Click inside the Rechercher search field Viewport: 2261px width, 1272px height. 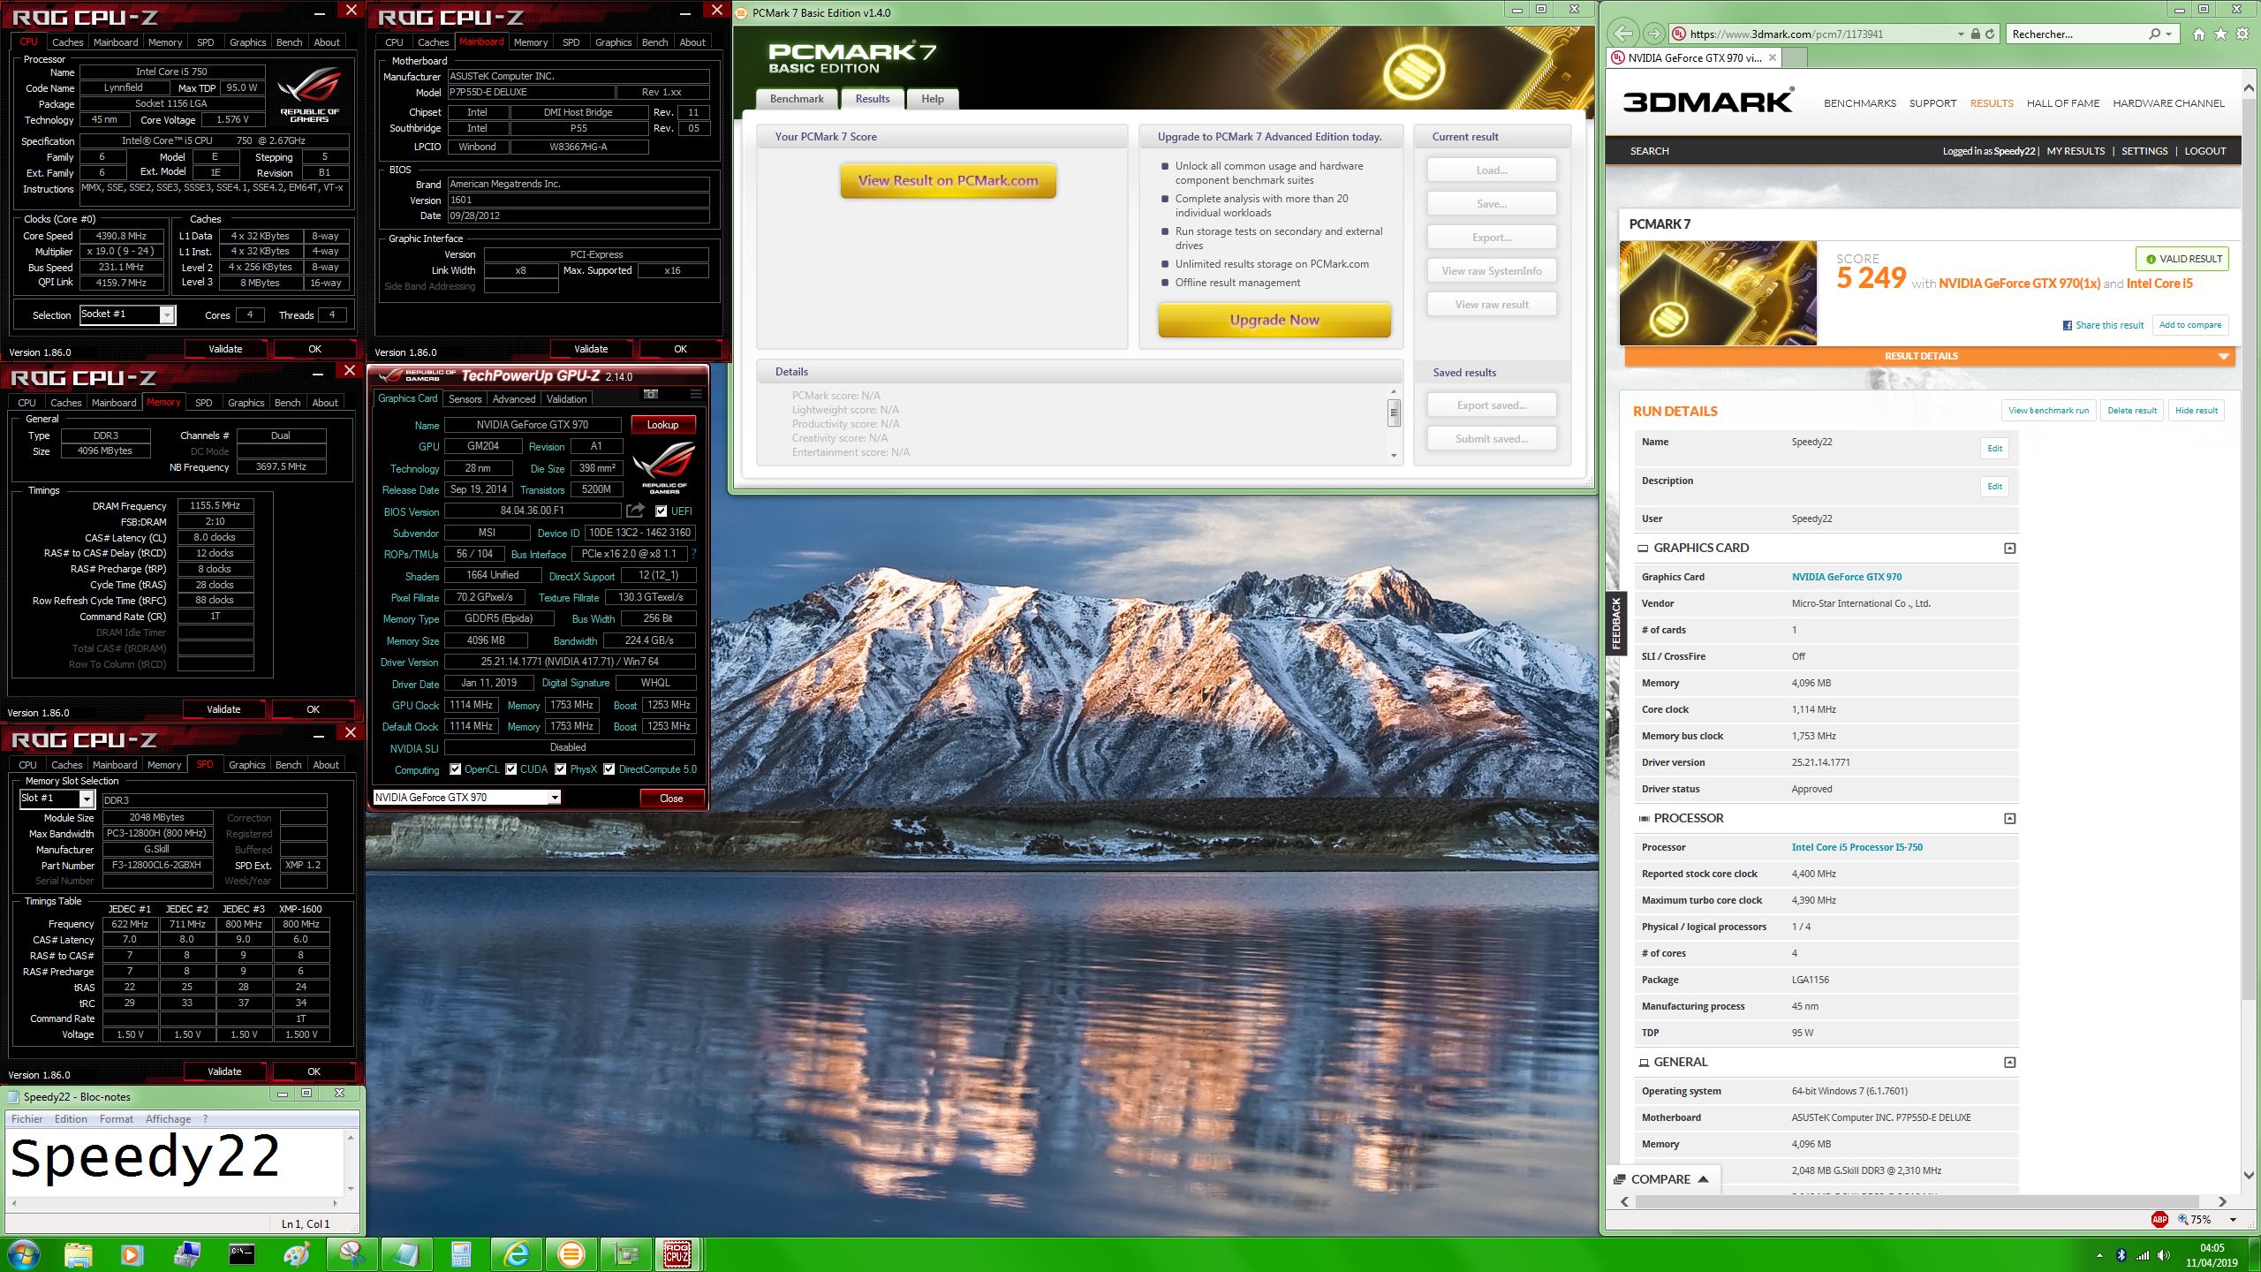(2074, 34)
